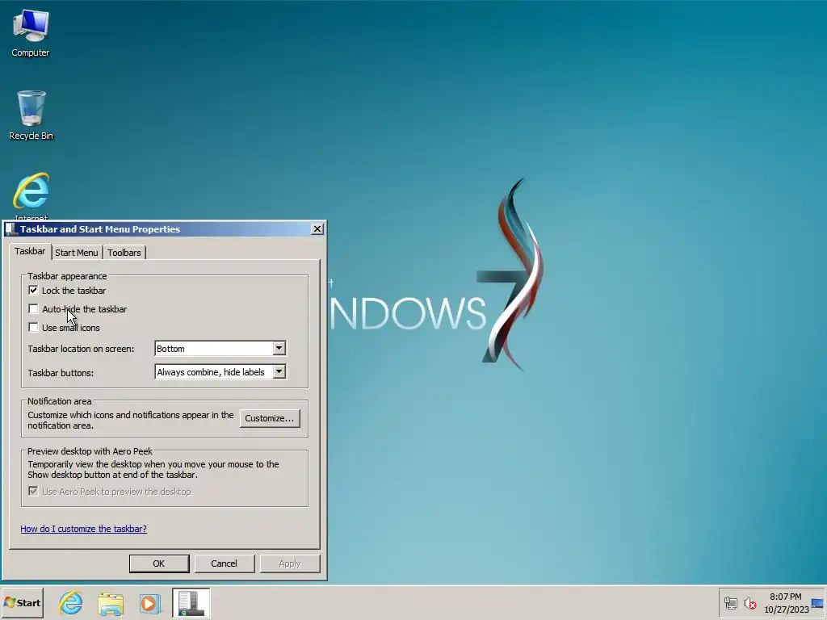Click the Taskbar Properties title bar icon

[11, 228]
